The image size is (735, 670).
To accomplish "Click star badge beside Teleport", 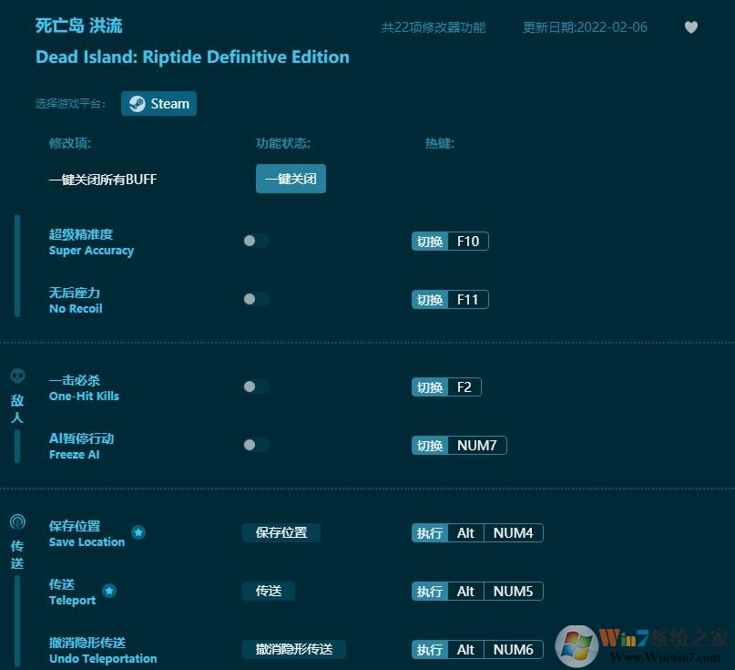I will (x=109, y=591).
